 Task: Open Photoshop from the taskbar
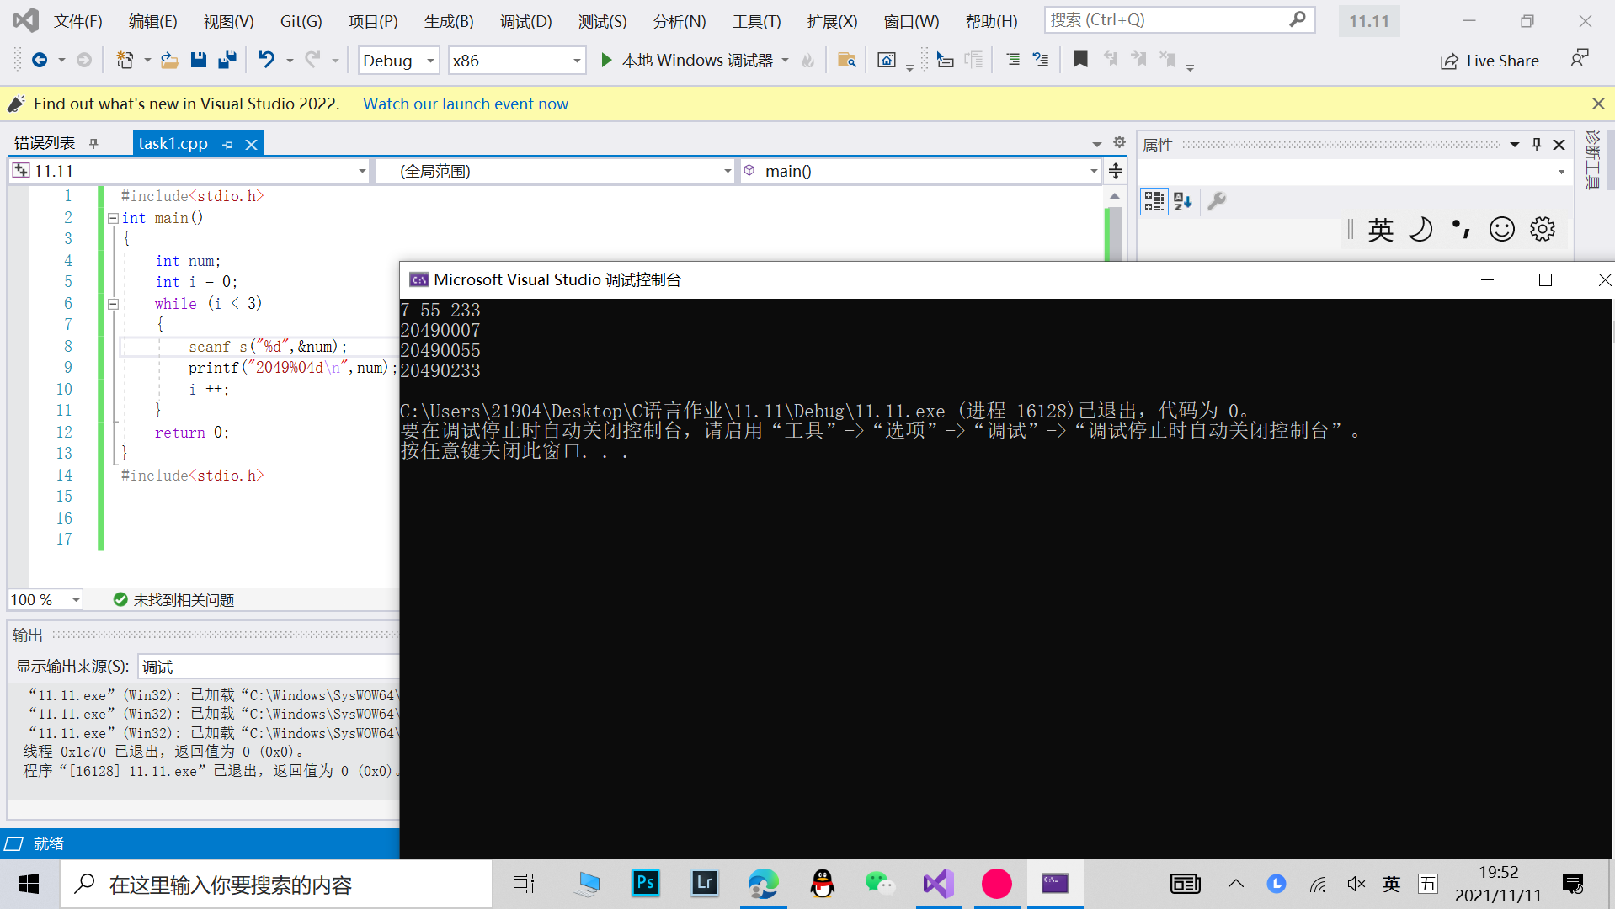(x=646, y=883)
